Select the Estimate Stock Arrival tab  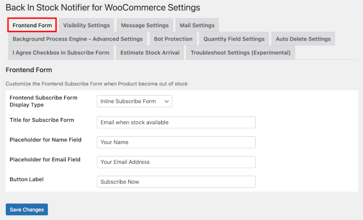[150, 52]
